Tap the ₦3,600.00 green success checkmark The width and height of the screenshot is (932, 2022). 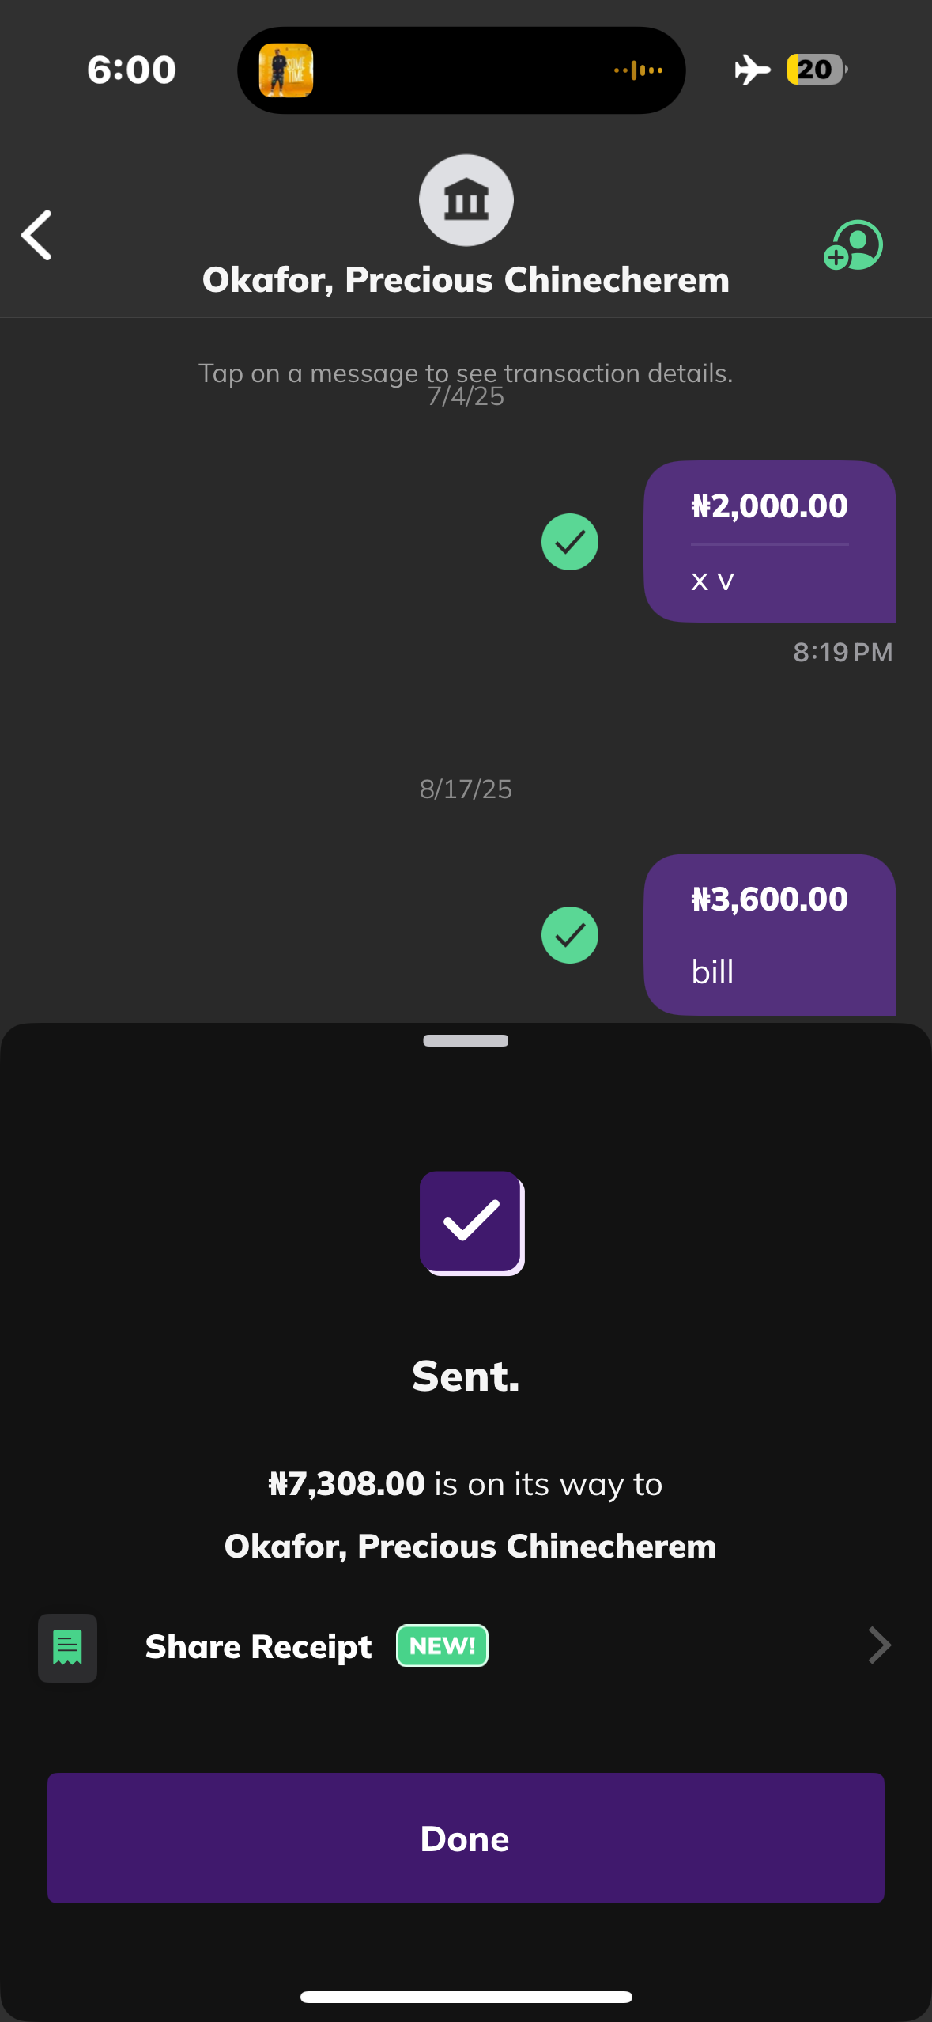point(569,934)
